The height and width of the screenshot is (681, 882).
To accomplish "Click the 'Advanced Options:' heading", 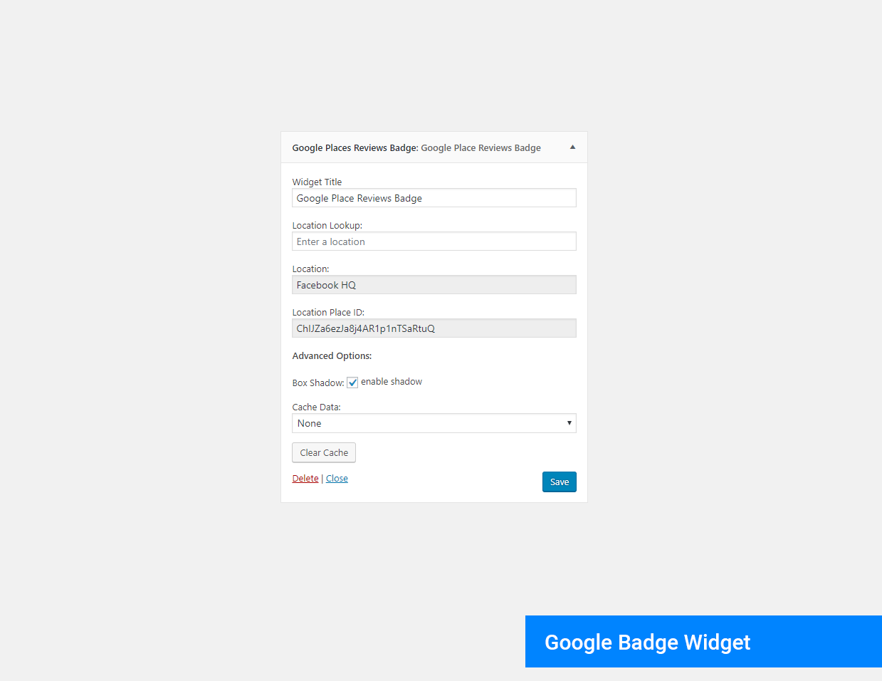I will (x=332, y=356).
